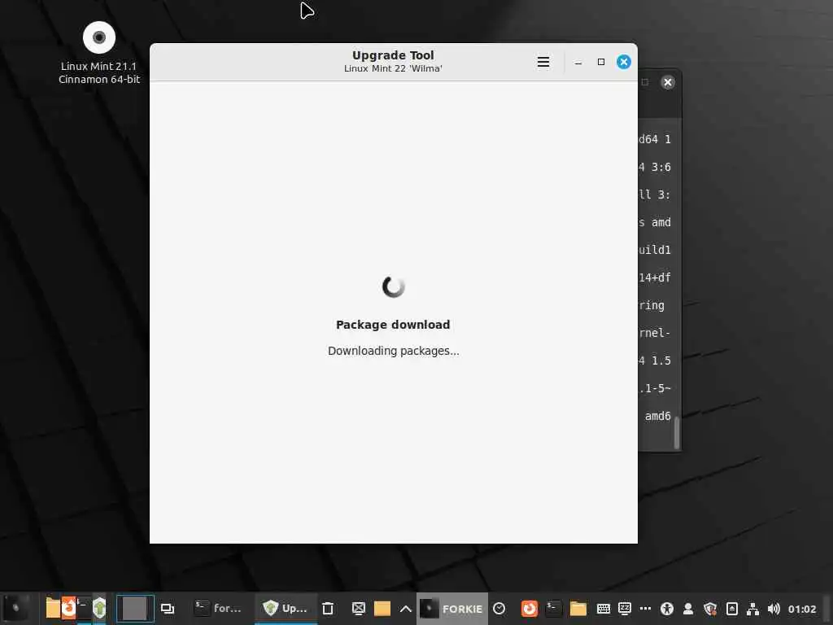Viewport: 833px width, 625px height.
Task: Open the network connections tray icon
Action: point(752,609)
